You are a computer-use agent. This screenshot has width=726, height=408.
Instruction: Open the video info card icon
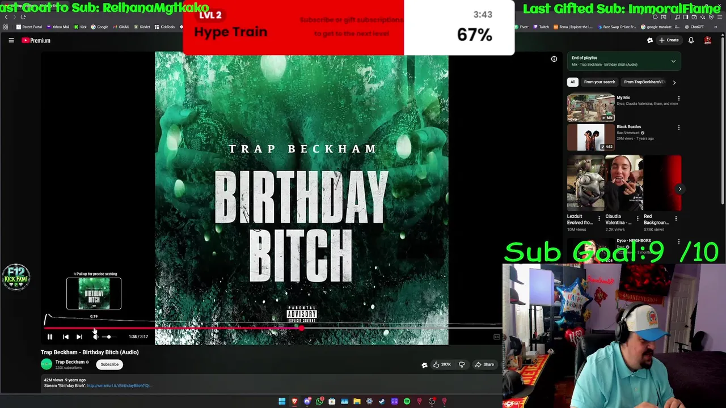[554, 59]
